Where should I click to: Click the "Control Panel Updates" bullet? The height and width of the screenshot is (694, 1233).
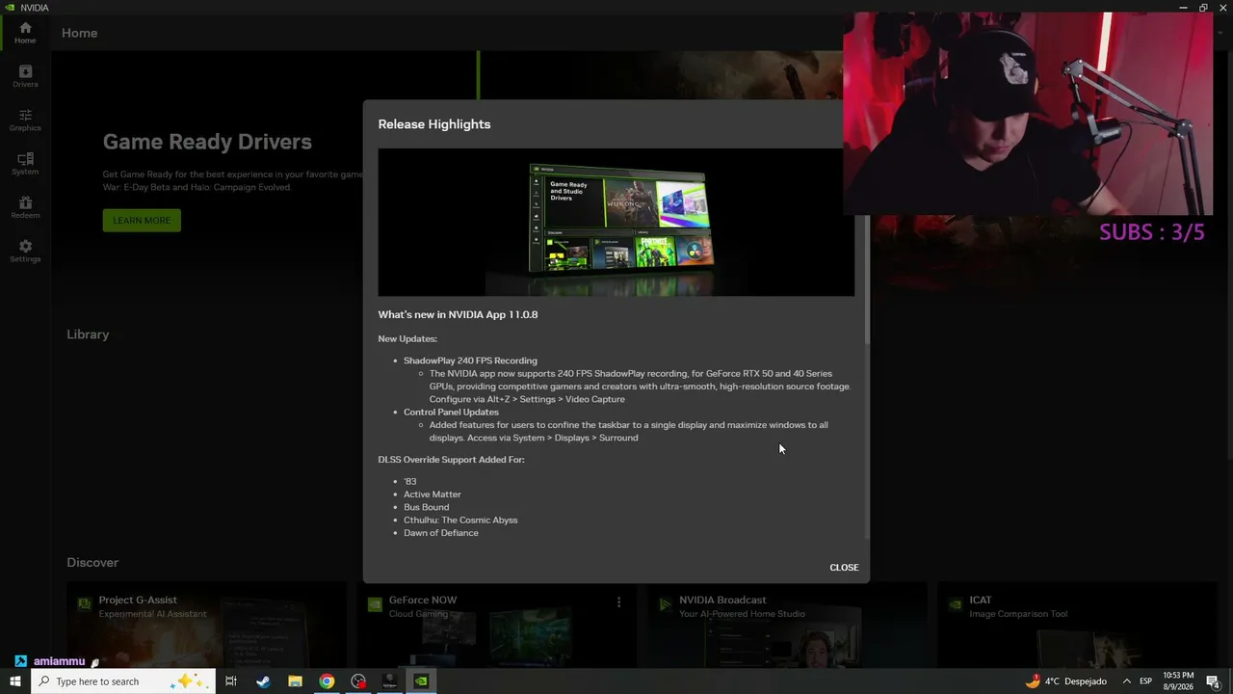point(451,412)
